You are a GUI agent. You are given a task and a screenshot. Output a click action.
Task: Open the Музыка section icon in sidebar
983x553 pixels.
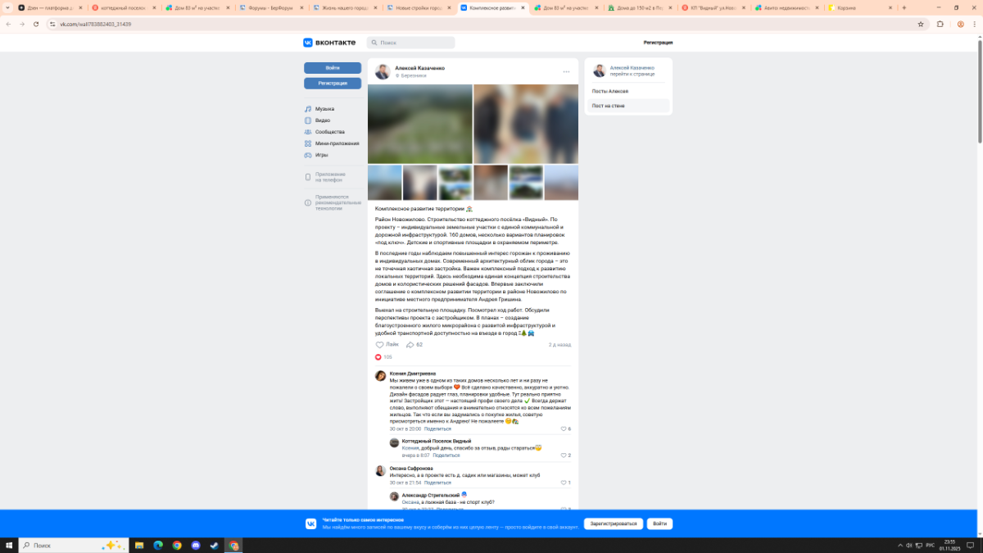[x=308, y=109]
